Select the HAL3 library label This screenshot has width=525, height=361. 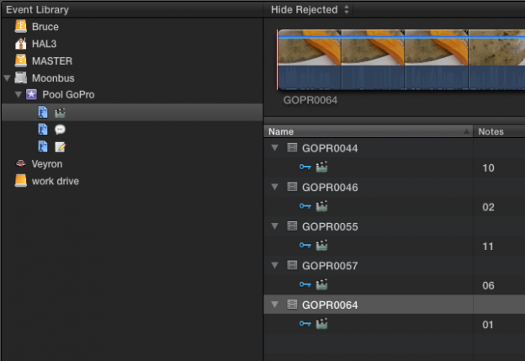tap(44, 44)
